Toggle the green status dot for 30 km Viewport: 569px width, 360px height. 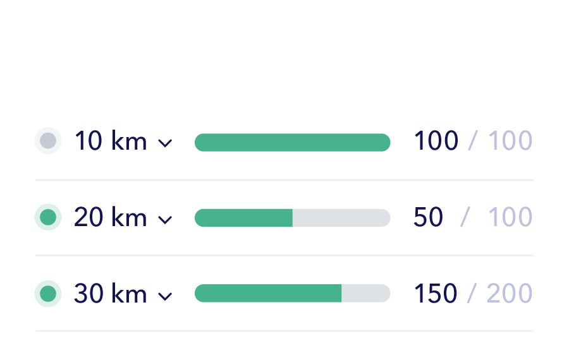click(48, 294)
